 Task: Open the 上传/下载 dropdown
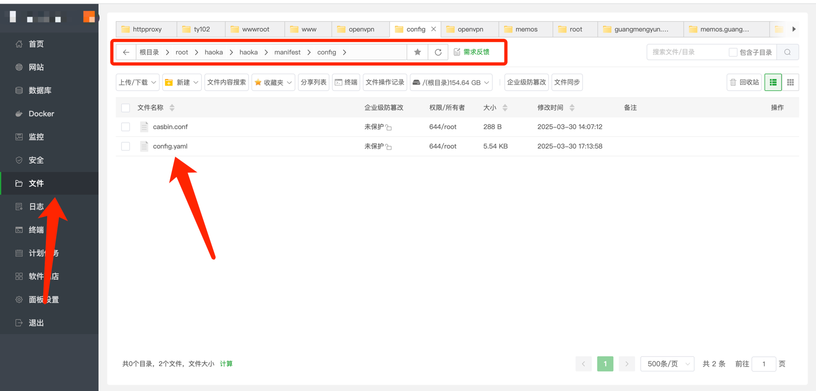[137, 82]
